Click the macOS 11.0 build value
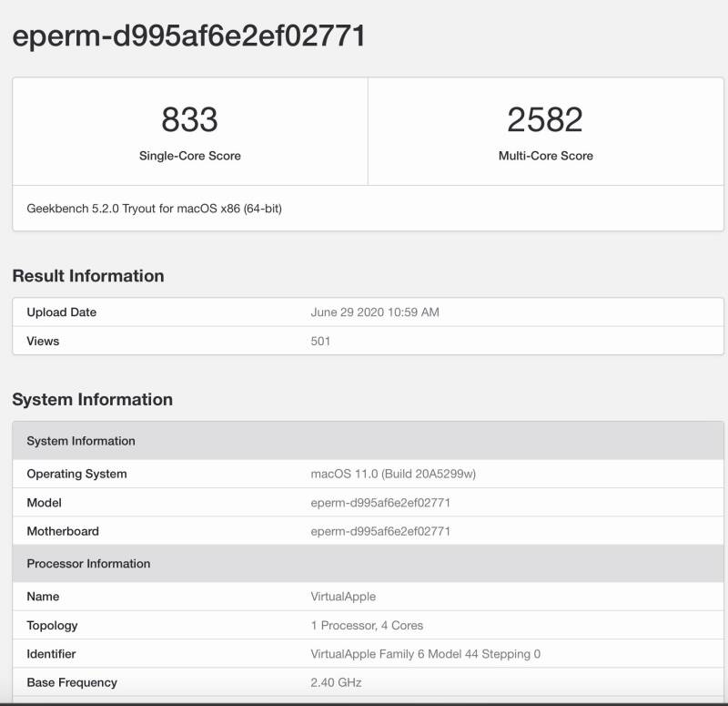Screen dimensions: 728x706 [x=393, y=474]
